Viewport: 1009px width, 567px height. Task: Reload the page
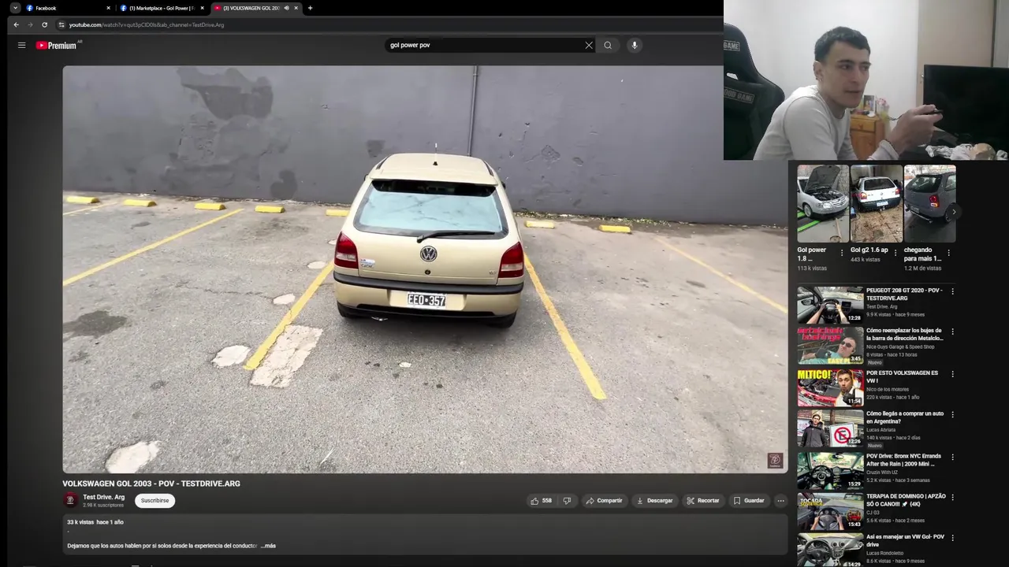click(44, 24)
